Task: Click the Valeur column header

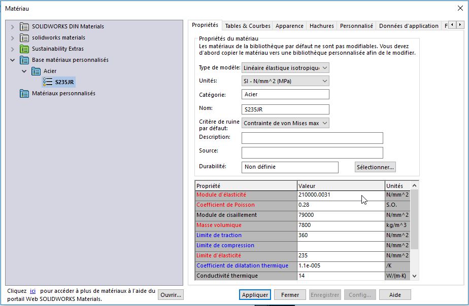Action: (341, 186)
